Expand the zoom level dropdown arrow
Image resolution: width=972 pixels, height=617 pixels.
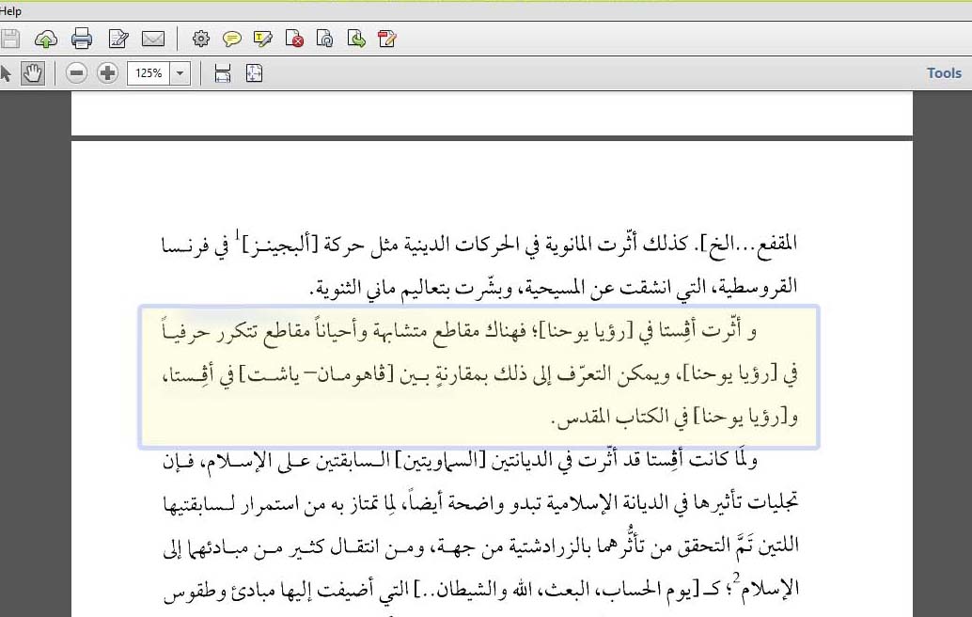point(180,73)
